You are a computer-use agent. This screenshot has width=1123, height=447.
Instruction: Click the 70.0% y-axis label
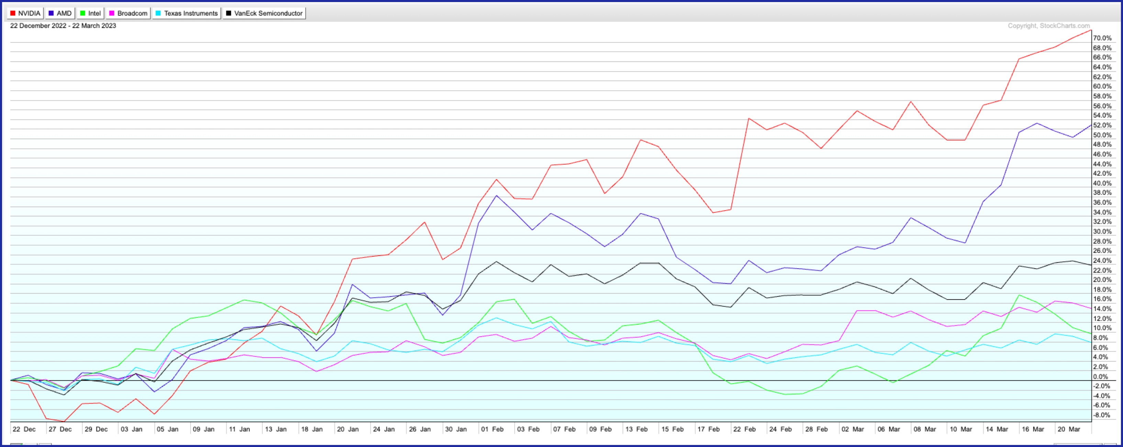coord(1102,38)
